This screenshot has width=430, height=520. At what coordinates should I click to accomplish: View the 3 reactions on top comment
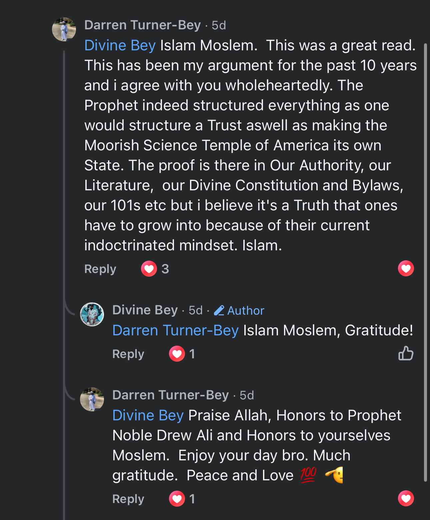155,269
